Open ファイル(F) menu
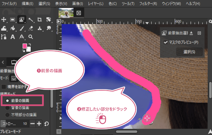Viewport: 212px width, 135px height. (9, 4)
